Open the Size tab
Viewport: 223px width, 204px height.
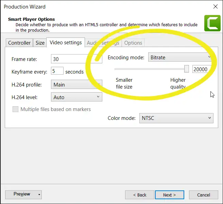(40, 43)
